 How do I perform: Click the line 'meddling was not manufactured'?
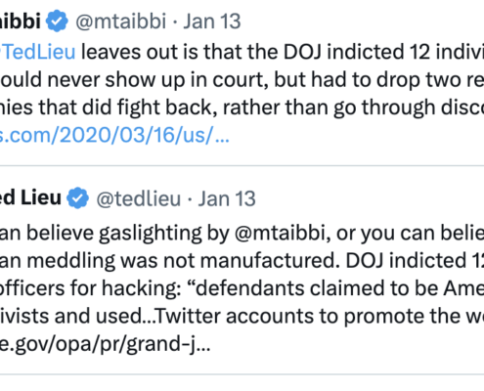(x=184, y=261)
